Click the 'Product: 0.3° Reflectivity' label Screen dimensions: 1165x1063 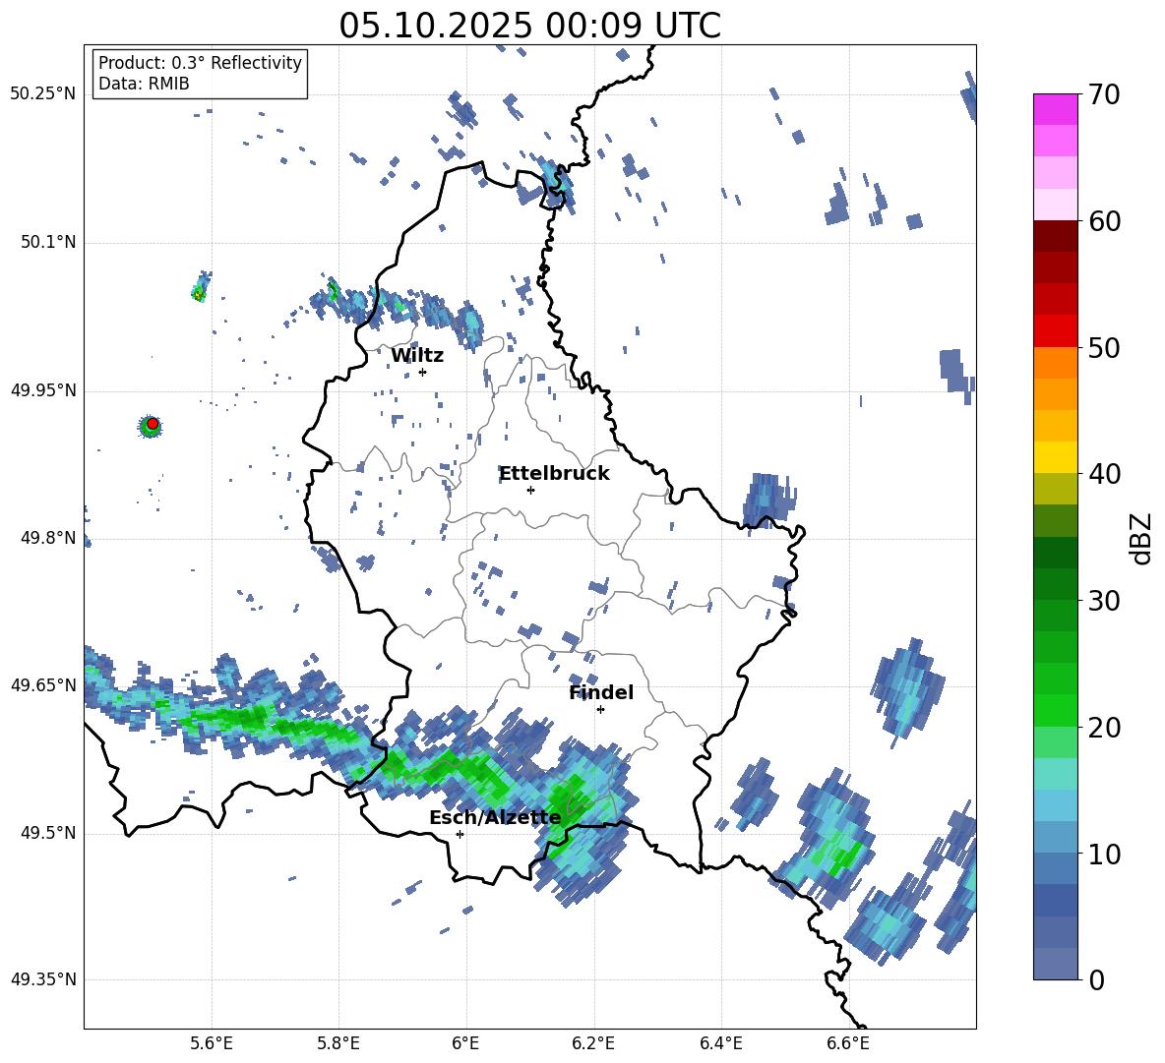point(200,62)
